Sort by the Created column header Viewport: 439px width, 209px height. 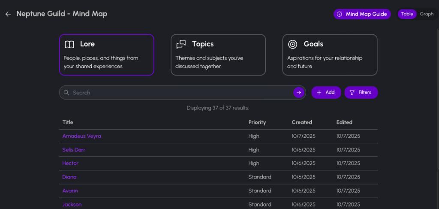pos(302,122)
